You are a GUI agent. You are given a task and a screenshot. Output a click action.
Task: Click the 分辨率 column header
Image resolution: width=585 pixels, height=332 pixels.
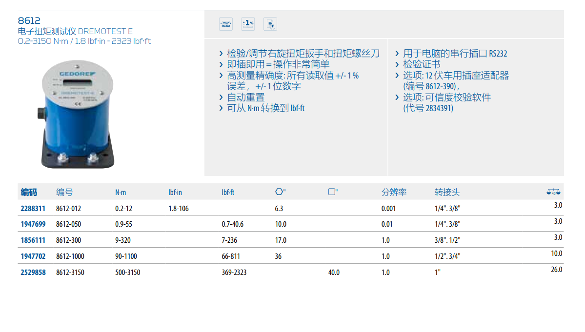click(394, 192)
